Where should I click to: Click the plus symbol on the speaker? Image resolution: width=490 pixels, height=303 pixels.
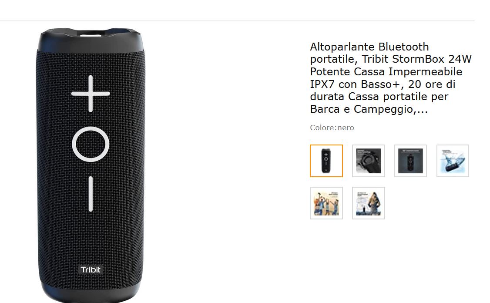(x=91, y=94)
